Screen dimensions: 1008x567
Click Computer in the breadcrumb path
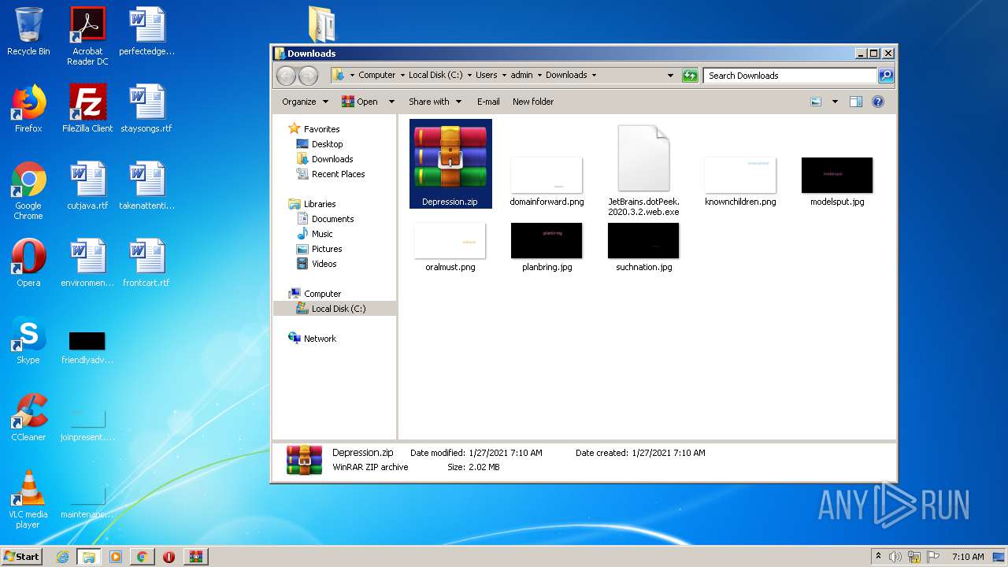pyautogui.click(x=376, y=76)
